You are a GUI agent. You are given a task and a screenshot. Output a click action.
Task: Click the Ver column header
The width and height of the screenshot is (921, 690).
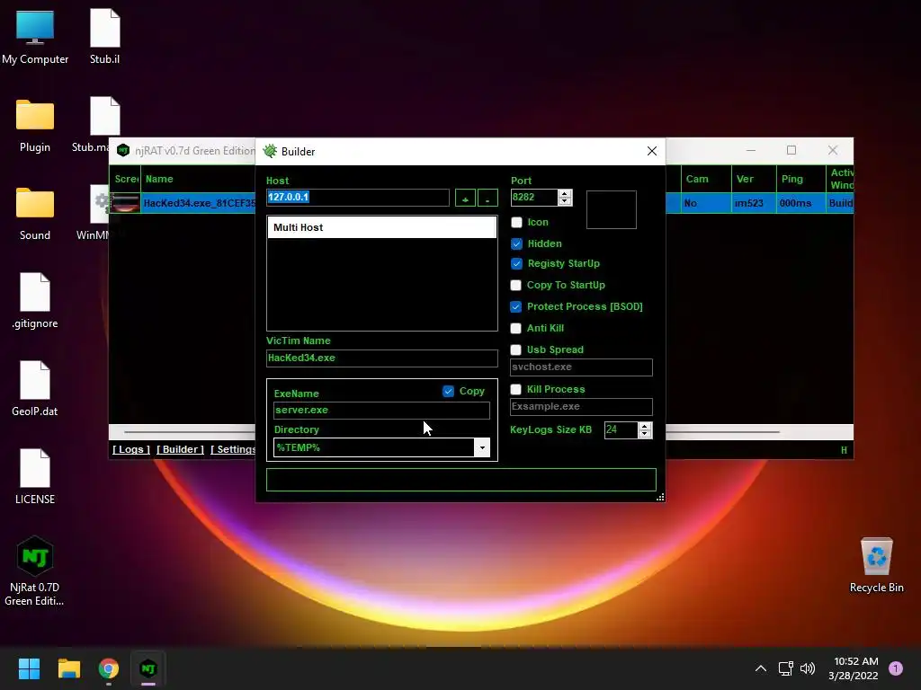754,179
